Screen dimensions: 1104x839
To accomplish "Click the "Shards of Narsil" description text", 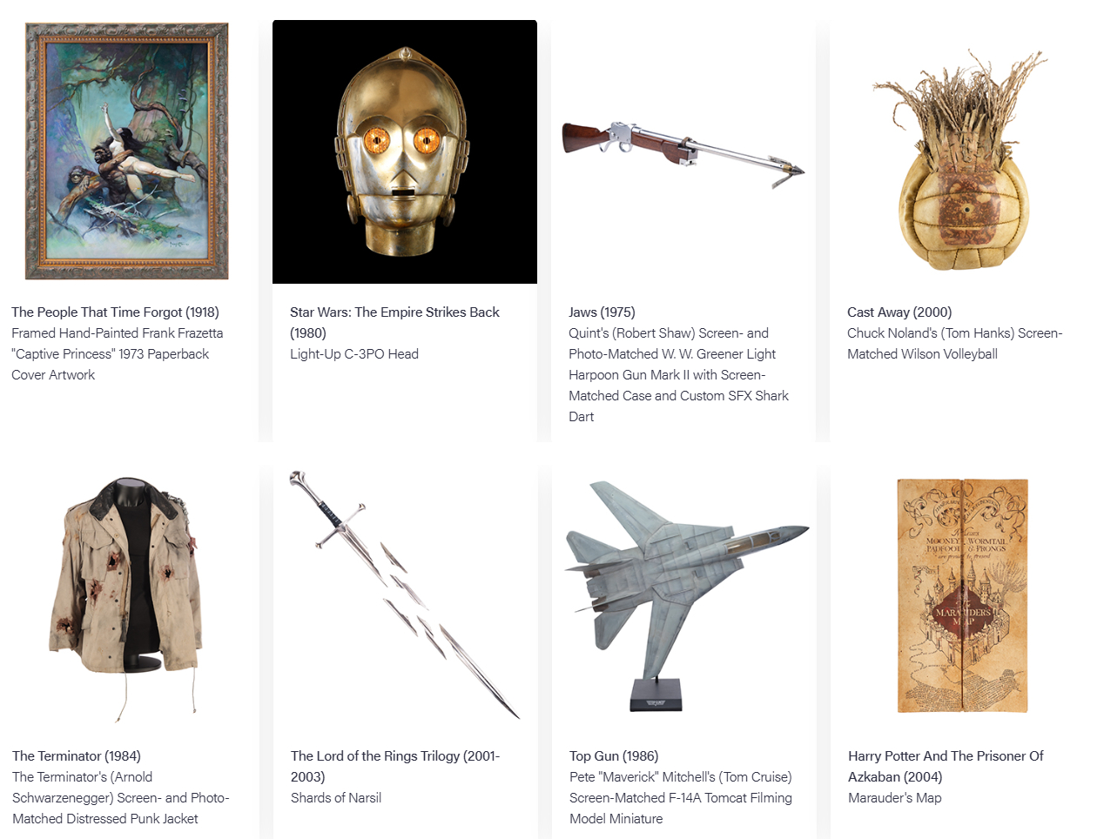I will pyautogui.click(x=336, y=797).
